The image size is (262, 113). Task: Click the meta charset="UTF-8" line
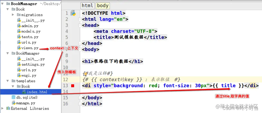125,31
